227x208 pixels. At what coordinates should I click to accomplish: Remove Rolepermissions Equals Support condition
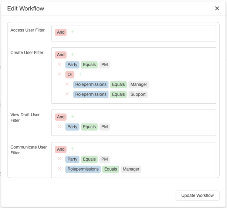coord(67,94)
